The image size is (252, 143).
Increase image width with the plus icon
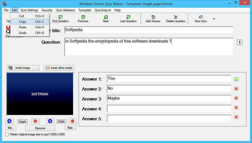[50, 121]
